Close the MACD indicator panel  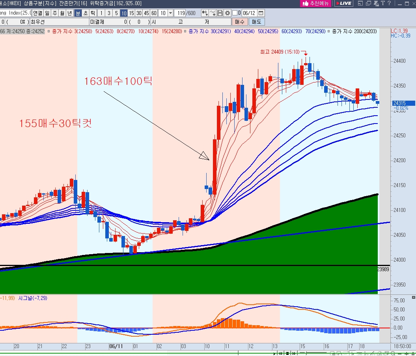[413, 298]
